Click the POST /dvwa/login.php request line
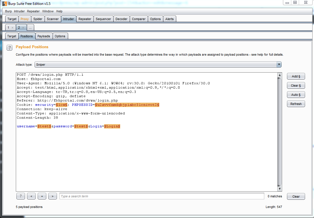Screen dimensions: 314x218 tap(50, 75)
